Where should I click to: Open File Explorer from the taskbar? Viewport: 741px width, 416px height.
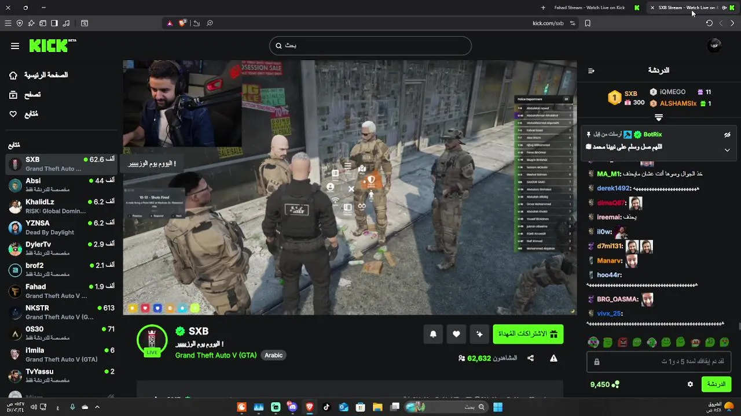pos(377,407)
